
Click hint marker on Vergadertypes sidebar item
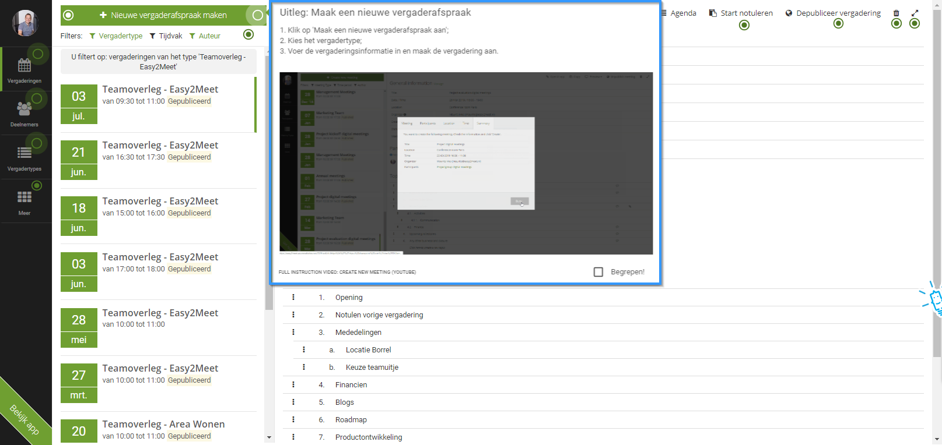(x=37, y=143)
